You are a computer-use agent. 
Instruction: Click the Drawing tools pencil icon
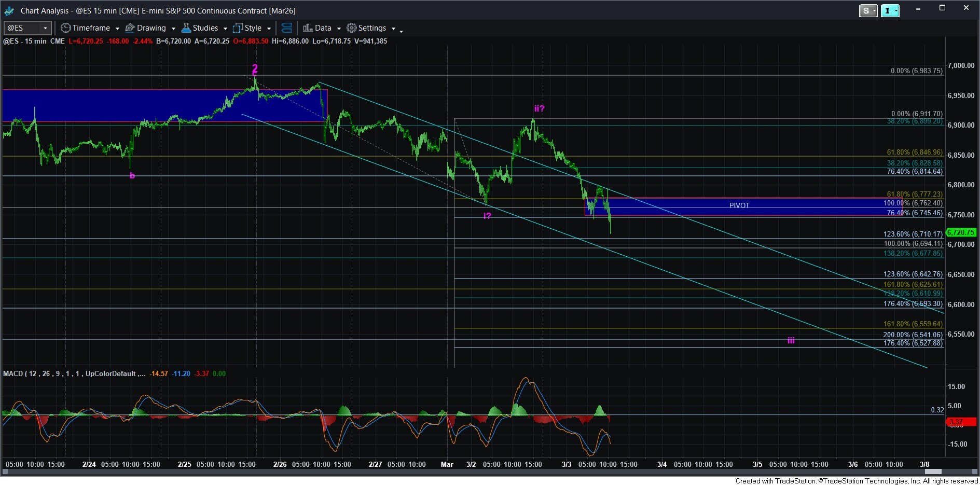[x=130, y=28]
